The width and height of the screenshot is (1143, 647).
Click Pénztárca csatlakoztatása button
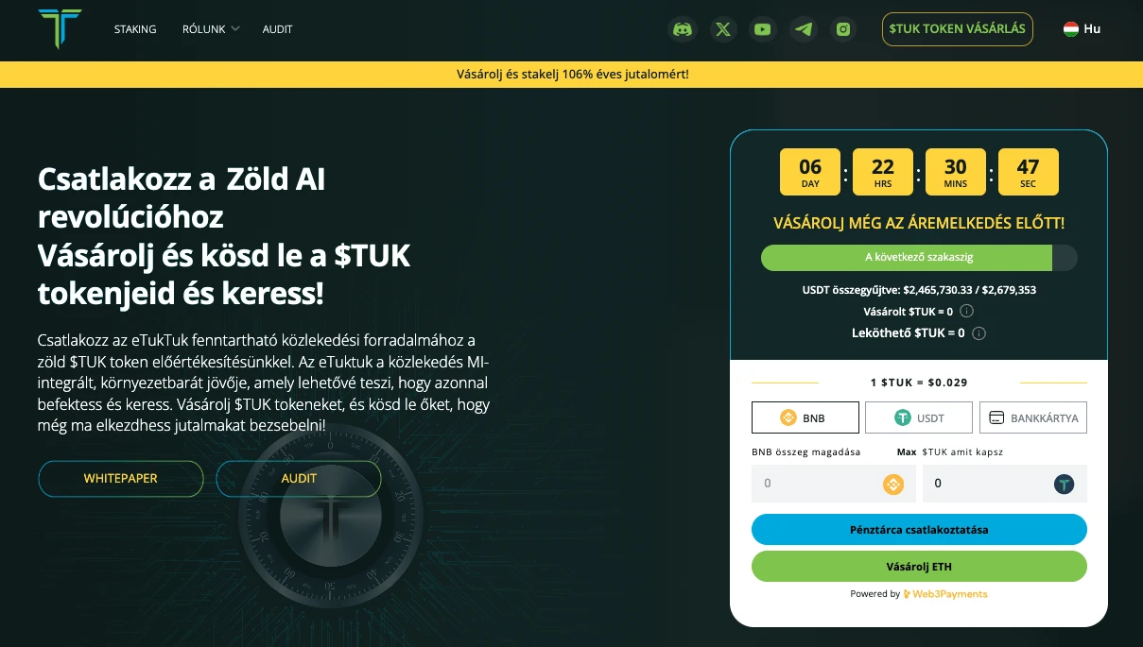[x=919, y=530]
